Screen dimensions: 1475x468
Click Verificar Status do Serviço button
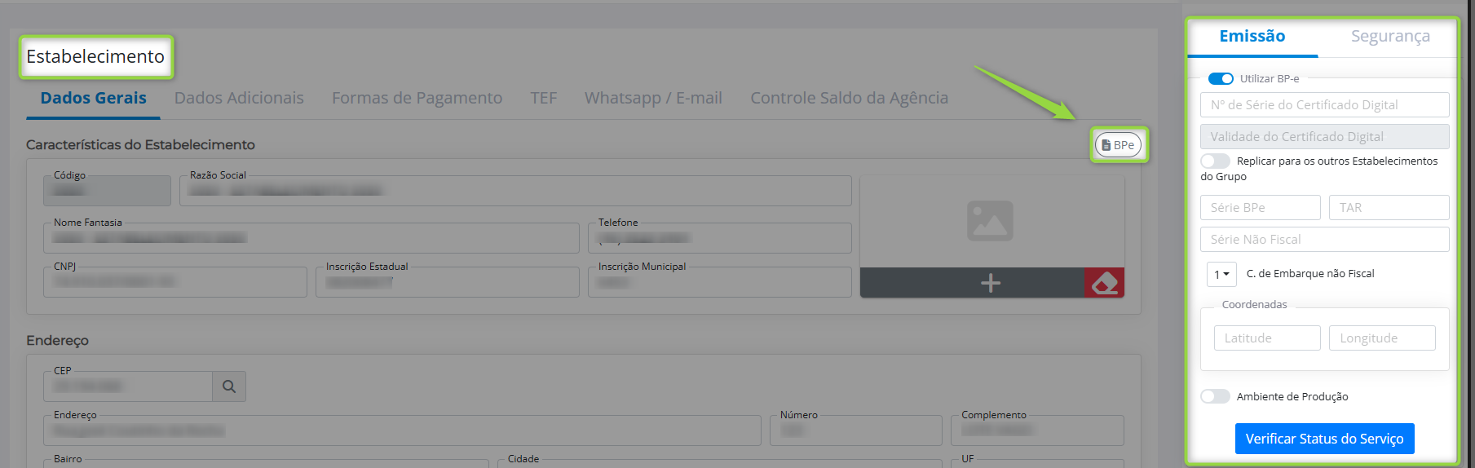click(x=1324, y=439)
